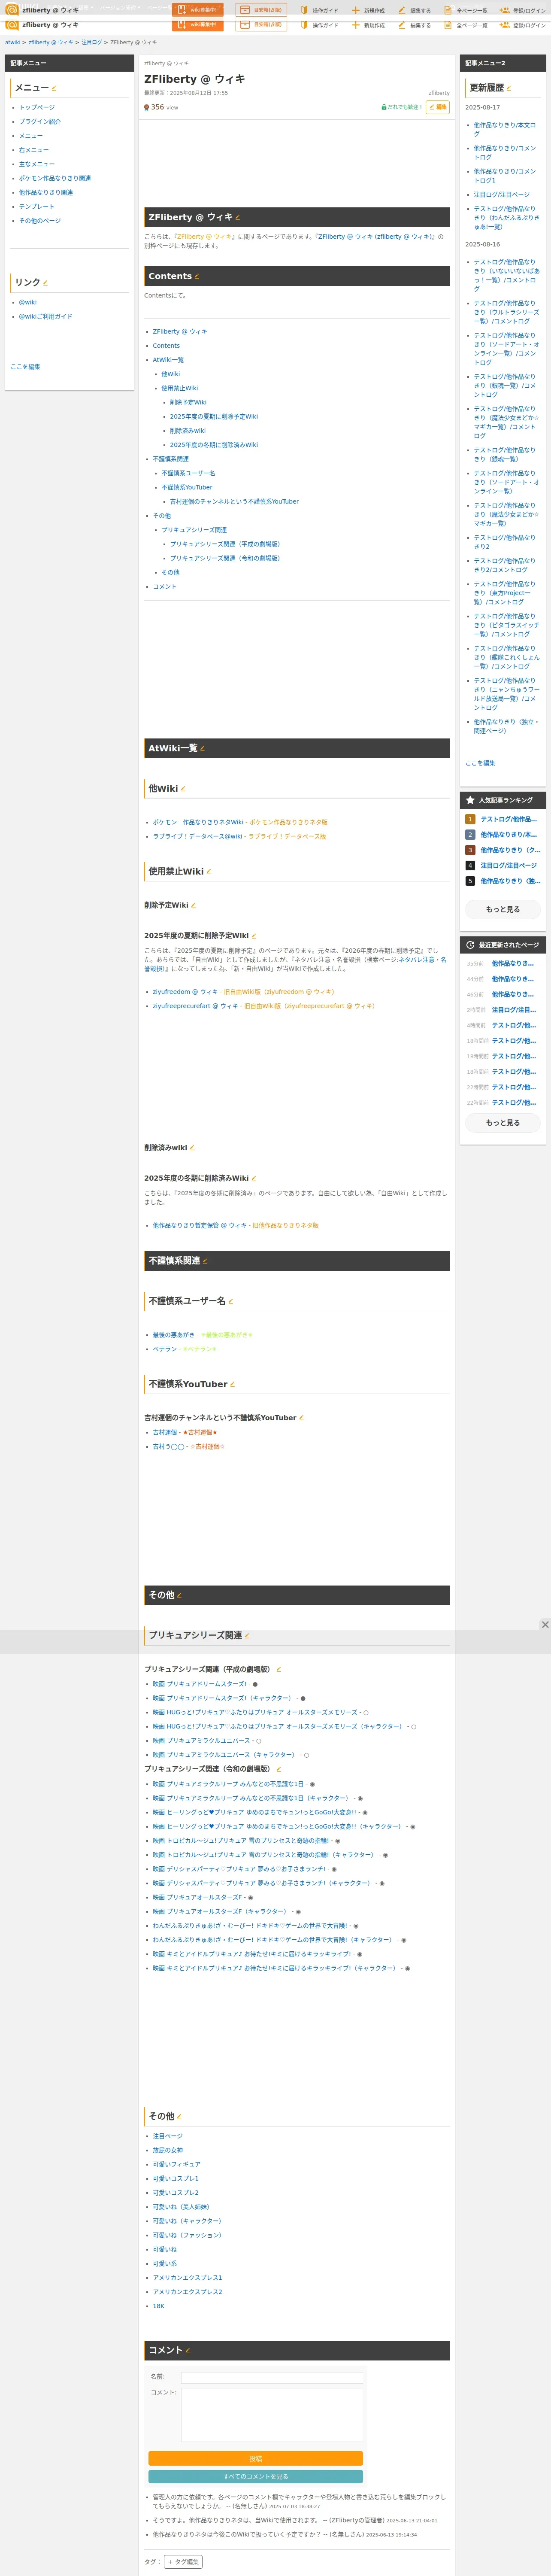Open 18K link in その他 list
Image resolution: width=551 pixels, height=2576 pixels.
tap(159, 2306)
